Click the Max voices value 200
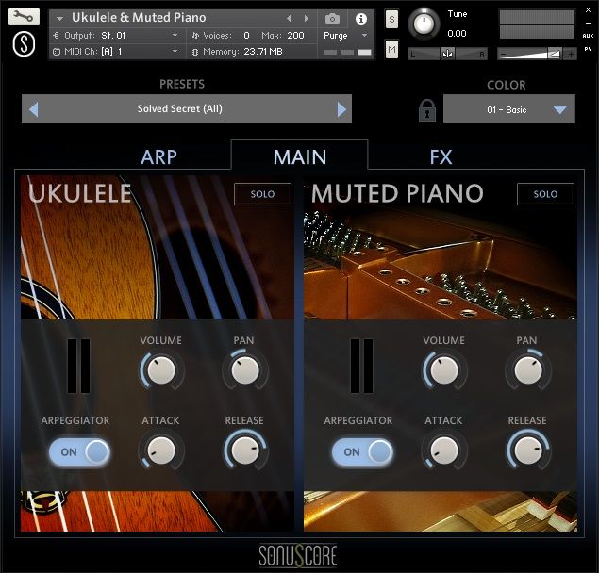Viewport: 599px width, 573px height. tap(295, 36)
